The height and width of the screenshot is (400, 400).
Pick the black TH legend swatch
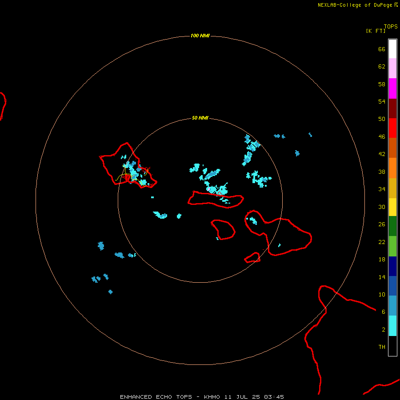392,346
